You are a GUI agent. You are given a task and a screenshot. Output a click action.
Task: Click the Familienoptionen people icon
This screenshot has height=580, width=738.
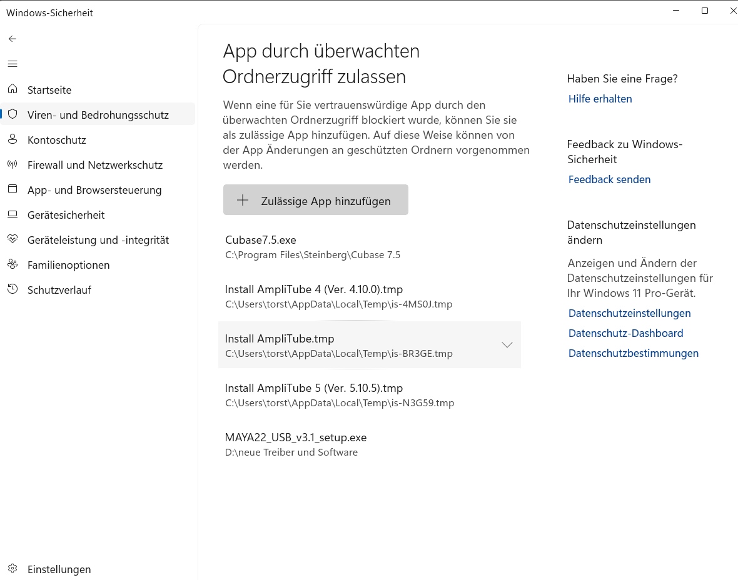point(13,264)
